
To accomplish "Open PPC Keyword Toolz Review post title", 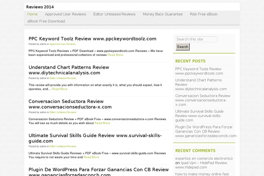I will 92,39.
